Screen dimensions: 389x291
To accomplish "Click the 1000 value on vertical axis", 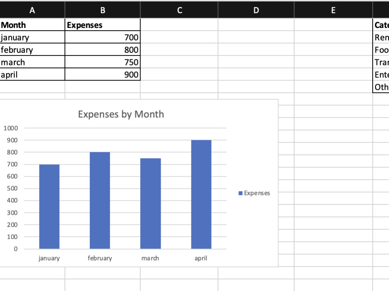I will pyautogui.click(x=11, y=128).
